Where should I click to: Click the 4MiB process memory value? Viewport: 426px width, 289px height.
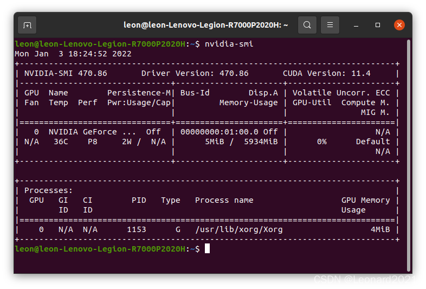[380, 230]
